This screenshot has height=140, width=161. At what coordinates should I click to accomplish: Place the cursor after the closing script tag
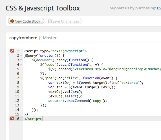[42, 119]
